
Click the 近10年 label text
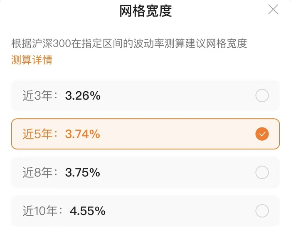(x=40, y=211)
